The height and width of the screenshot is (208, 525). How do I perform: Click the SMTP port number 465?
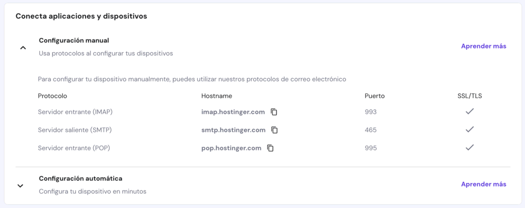(371, 130)
